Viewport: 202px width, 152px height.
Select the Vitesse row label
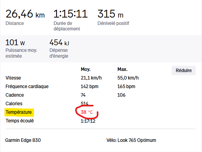(13, 78)
